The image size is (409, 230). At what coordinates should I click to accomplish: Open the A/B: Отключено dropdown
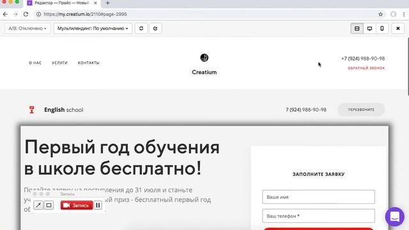[x=27, y=28]
